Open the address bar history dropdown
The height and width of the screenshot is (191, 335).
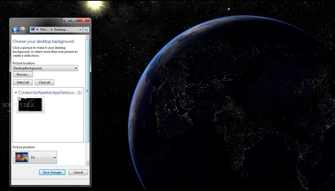point(80,30)
